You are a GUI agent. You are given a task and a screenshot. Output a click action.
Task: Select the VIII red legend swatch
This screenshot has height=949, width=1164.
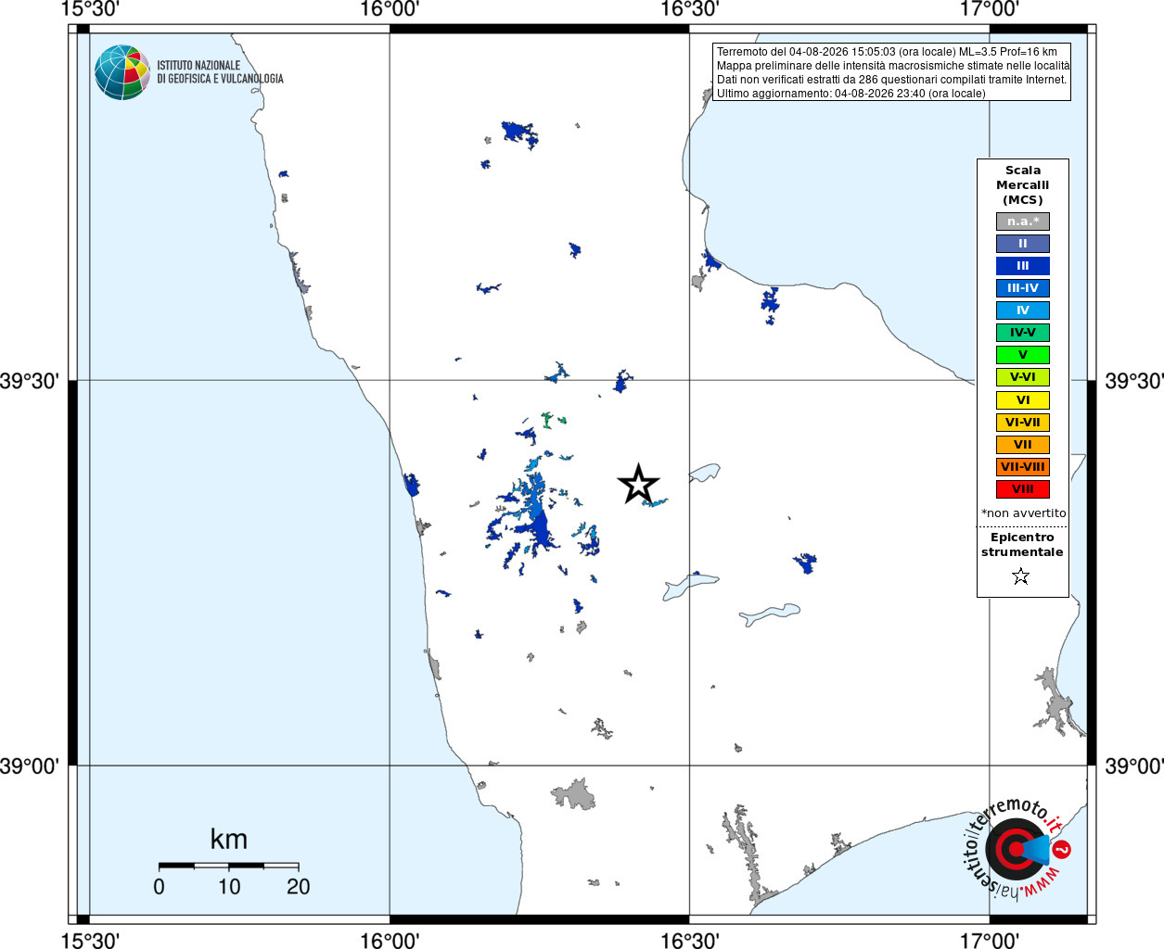1023,489
